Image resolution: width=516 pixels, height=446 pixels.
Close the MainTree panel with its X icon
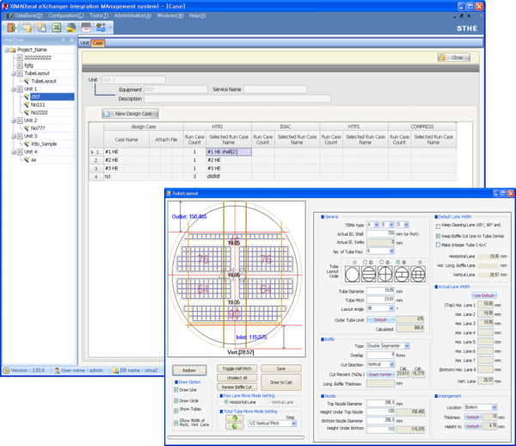pos(71,40)
